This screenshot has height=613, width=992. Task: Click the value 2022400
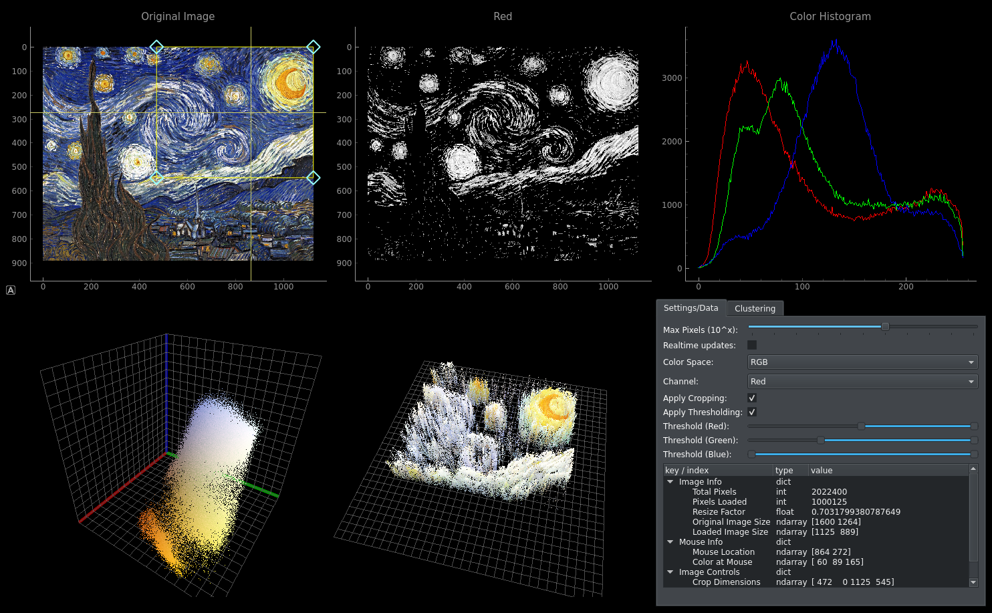click(829, 491)
